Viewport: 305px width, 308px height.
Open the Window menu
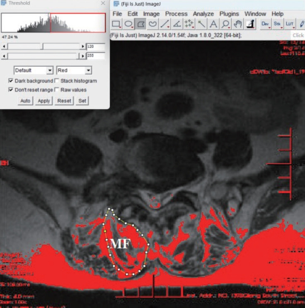[x=255, y=14]
